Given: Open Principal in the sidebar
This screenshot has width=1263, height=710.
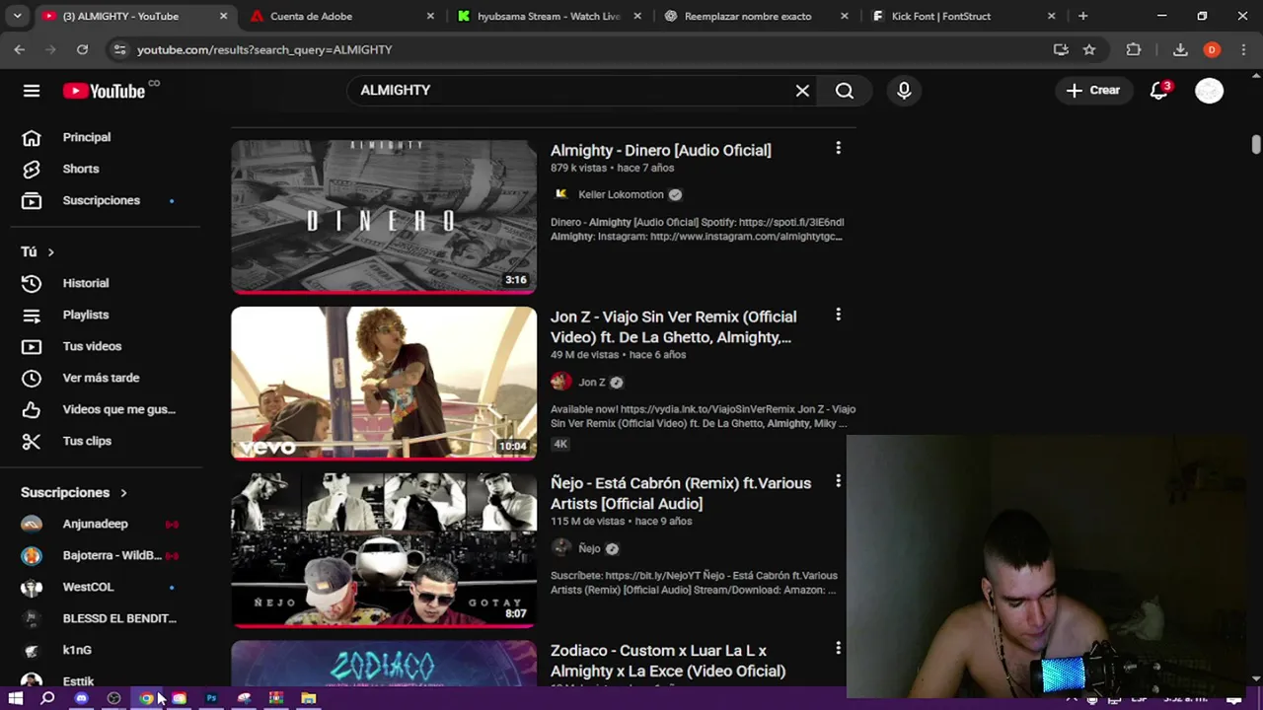Looking at the screenshot, I should (x=87, y=137).
